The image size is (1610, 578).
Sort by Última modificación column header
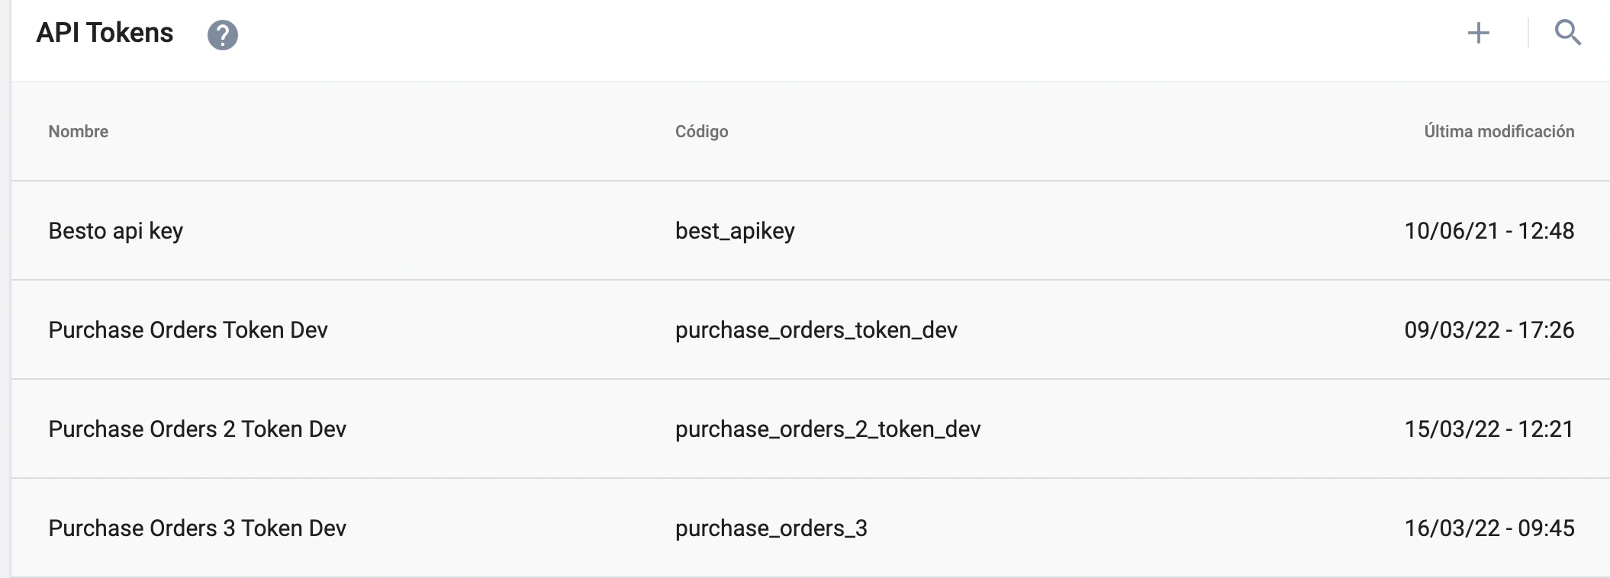pyautogui.click(x=1499, y=131)
